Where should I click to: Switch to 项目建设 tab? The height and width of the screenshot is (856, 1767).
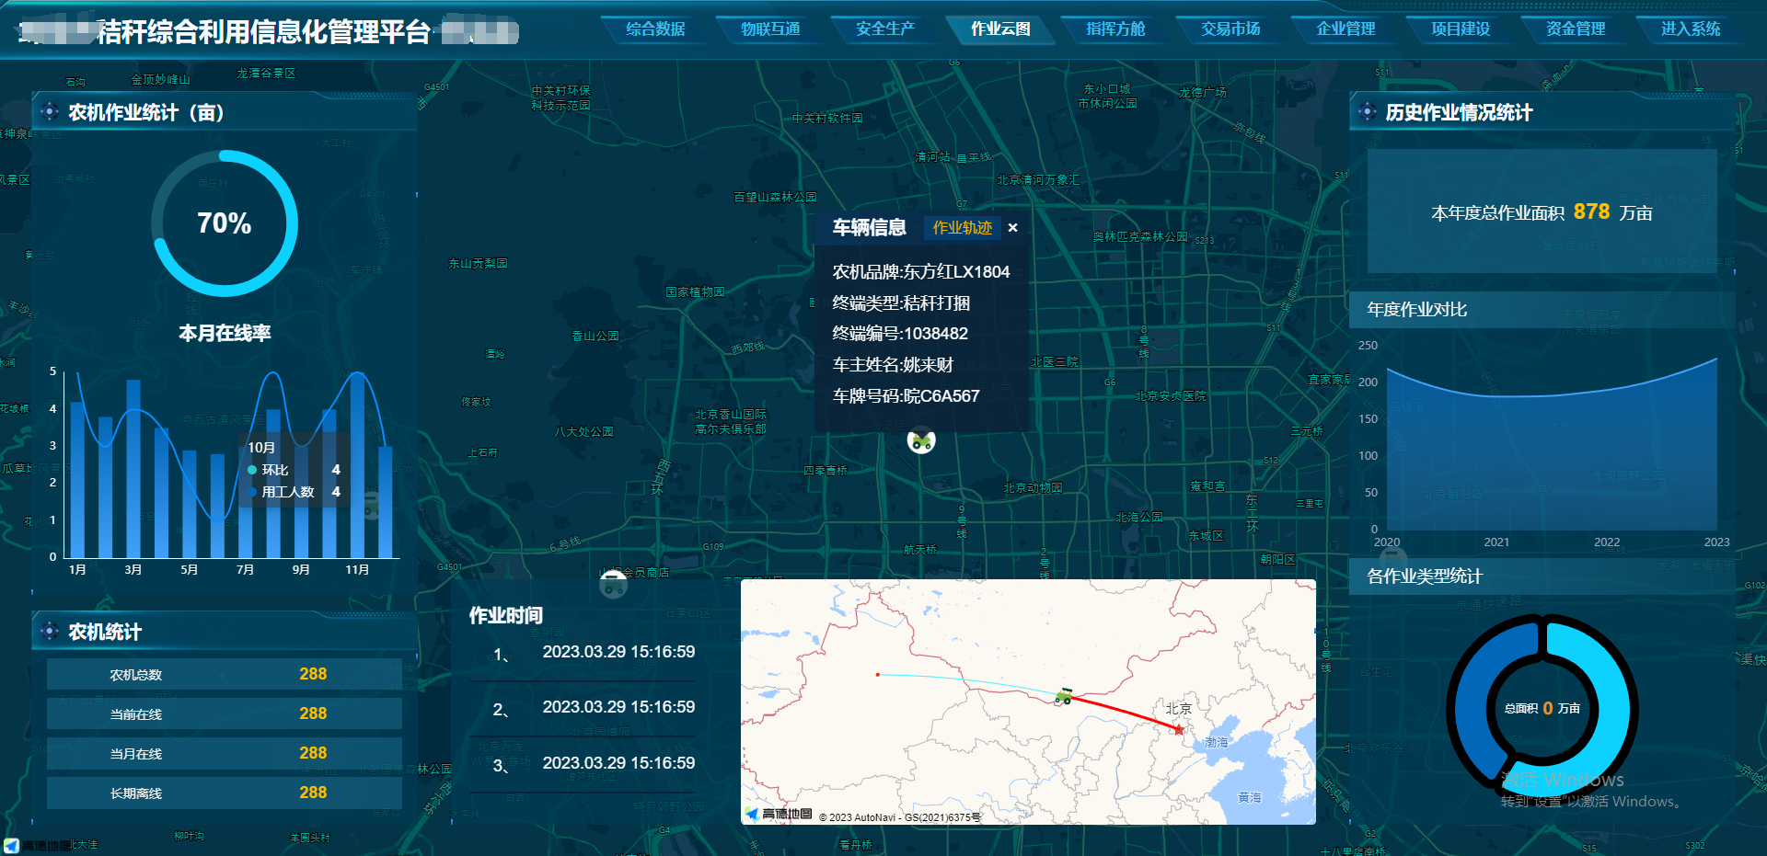(1461, 29)
